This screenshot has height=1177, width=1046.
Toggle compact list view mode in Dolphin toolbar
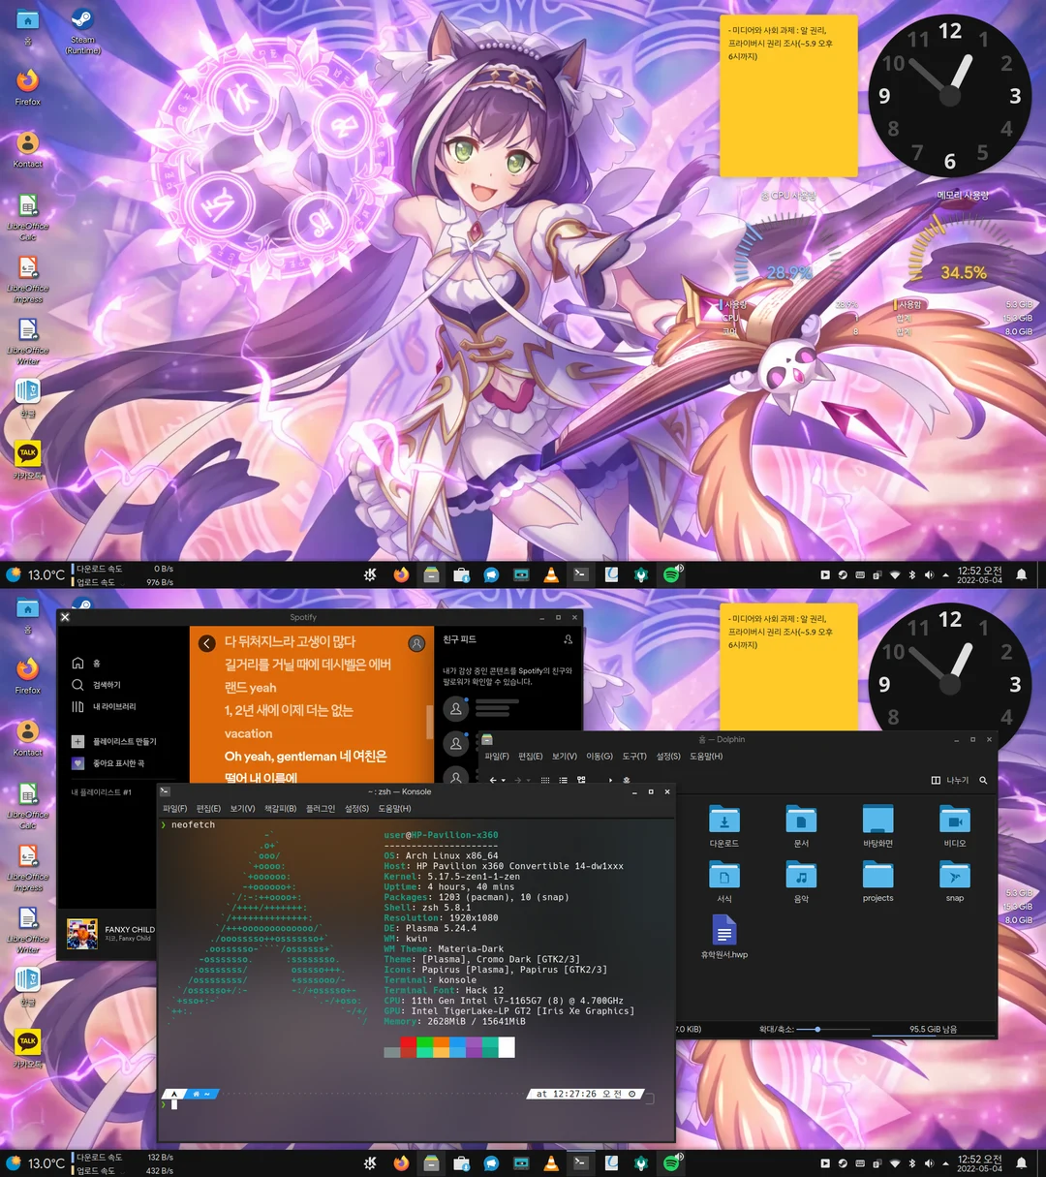[x=562, y=780]
